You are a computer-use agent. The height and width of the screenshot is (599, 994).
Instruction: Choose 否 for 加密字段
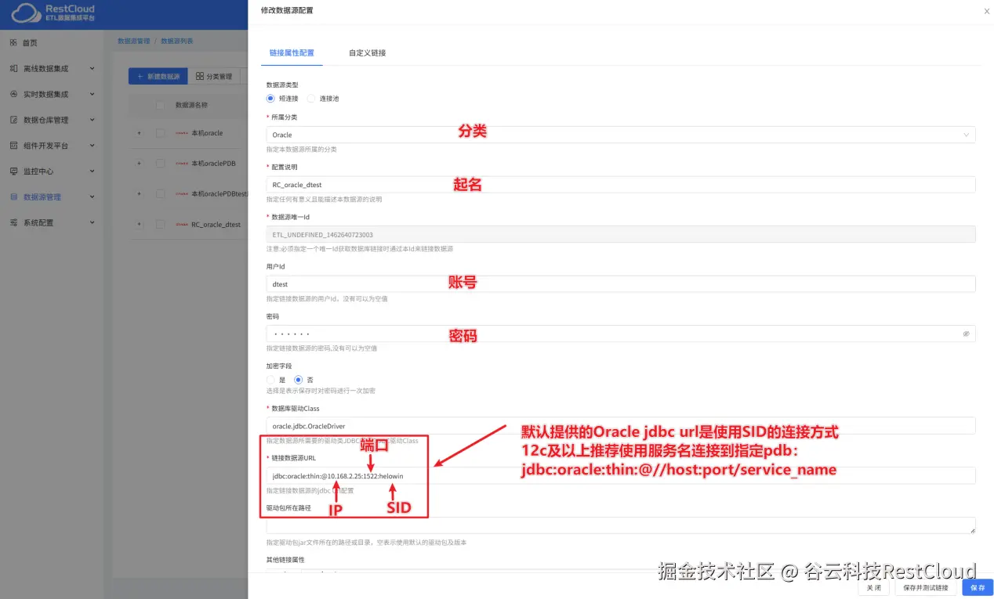(298, 380)
